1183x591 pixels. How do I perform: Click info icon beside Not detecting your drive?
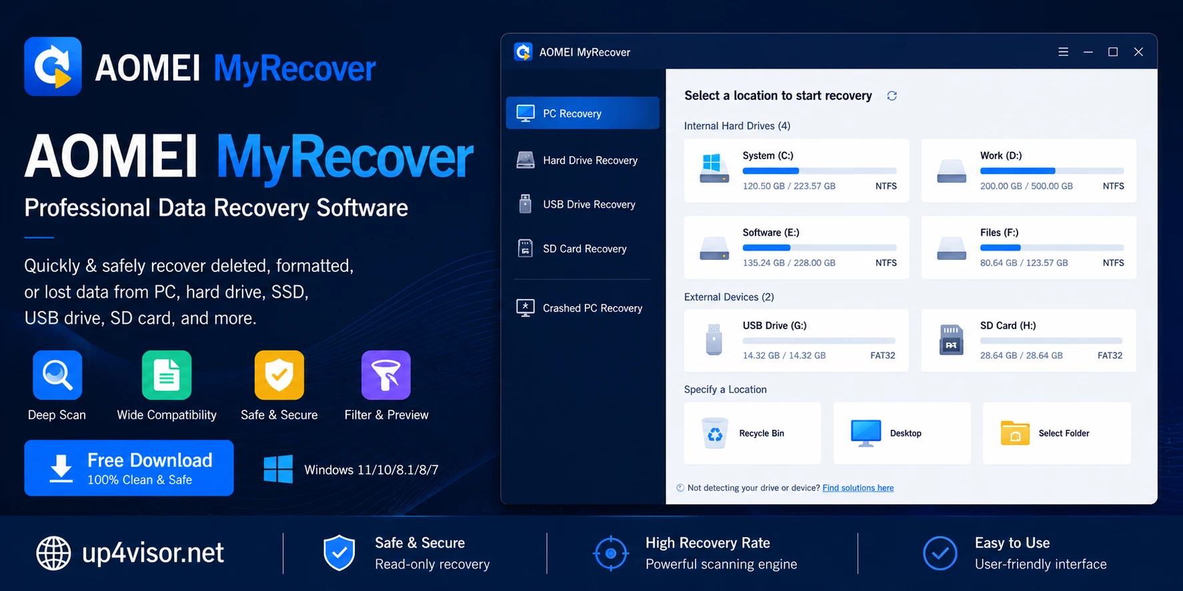pos(680,488)
